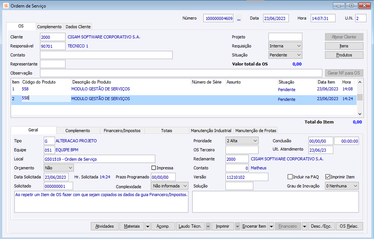Open the arrow menu beside Financeiro
This screenshot has height=239, width=374.
(304, 226)
